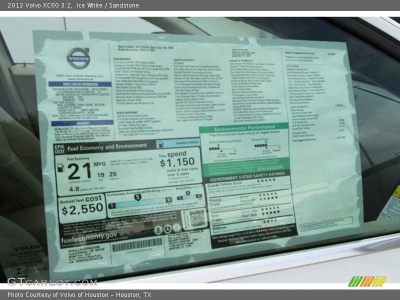This screenshot has height=300, width=400.
Task: Click the gas pump icon beside 21 MPG
Action: click(60, 168)
